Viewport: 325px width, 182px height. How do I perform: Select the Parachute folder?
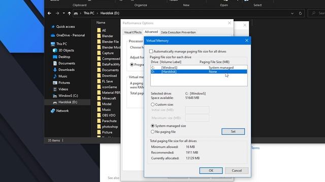[x=109, y=121]
